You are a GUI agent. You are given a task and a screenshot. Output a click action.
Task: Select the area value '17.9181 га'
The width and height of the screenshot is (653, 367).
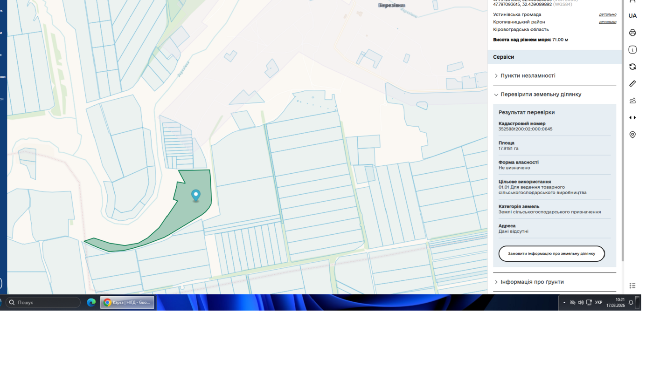pos(508,149)
